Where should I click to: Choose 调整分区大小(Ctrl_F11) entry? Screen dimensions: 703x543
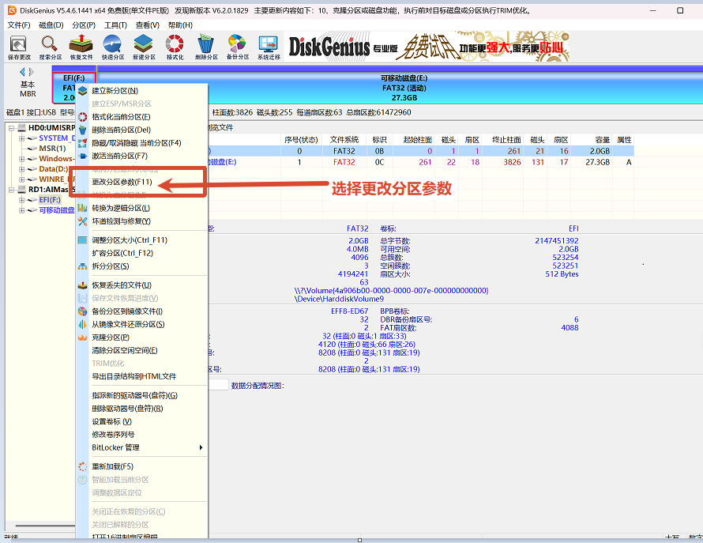pos(141,240)
